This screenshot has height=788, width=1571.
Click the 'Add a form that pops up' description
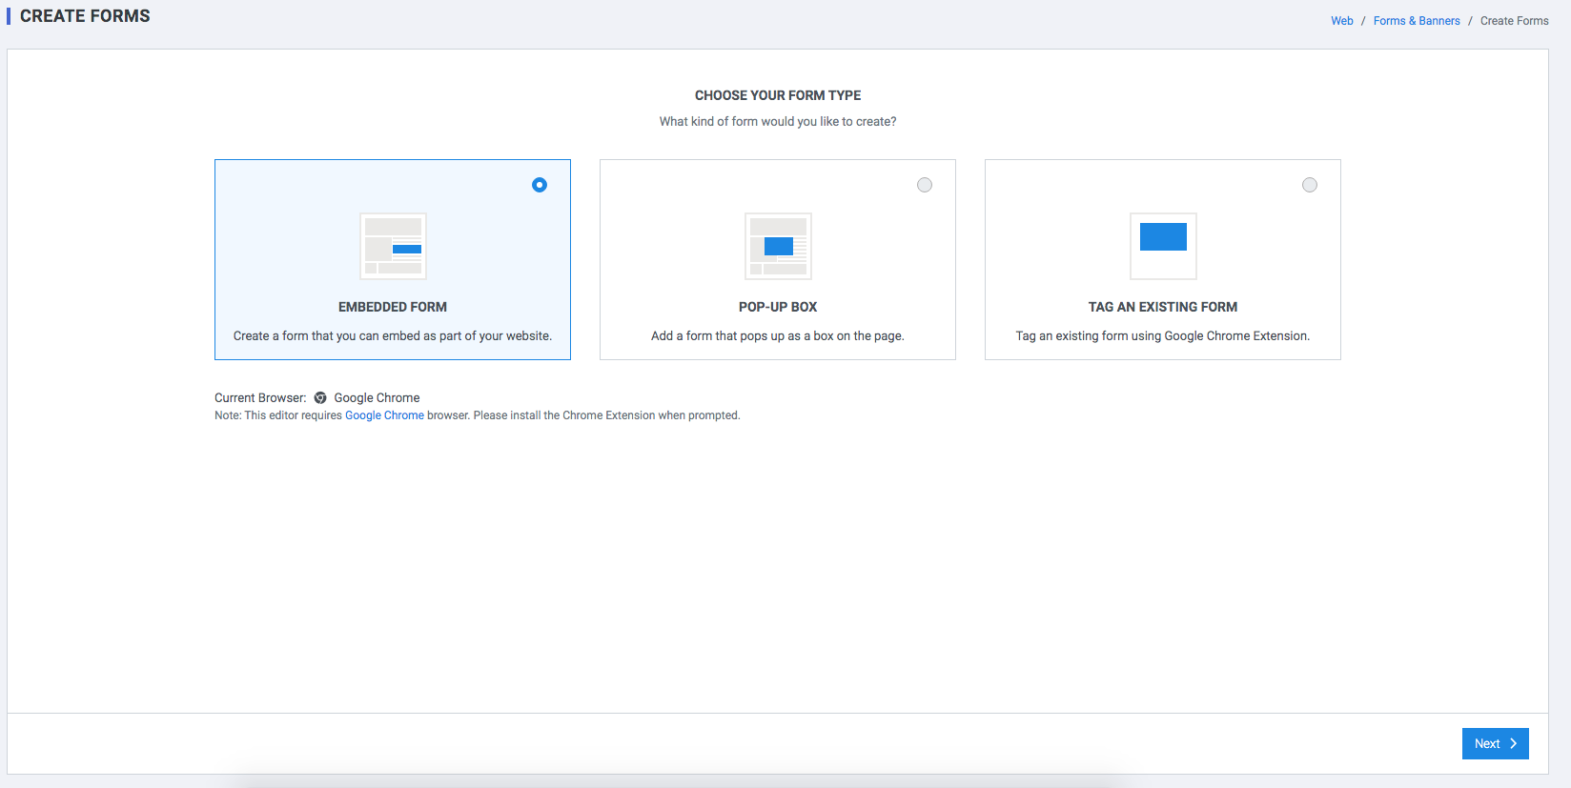click(778, 336)
